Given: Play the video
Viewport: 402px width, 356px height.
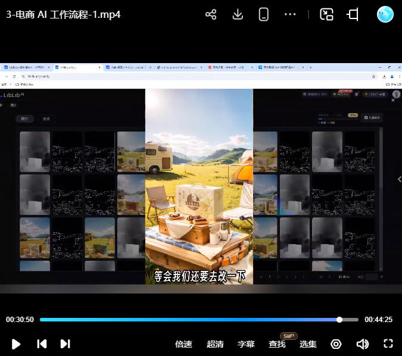Looking at the screenshot, I should pyautogui.click(x=16, y=343).
